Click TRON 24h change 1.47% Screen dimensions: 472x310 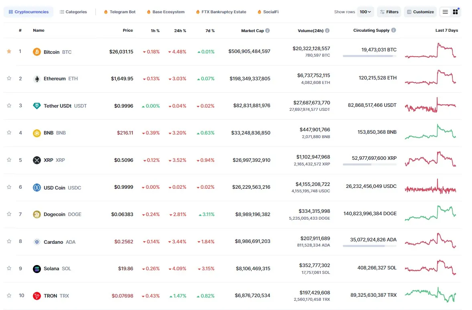tap(178, 296)
